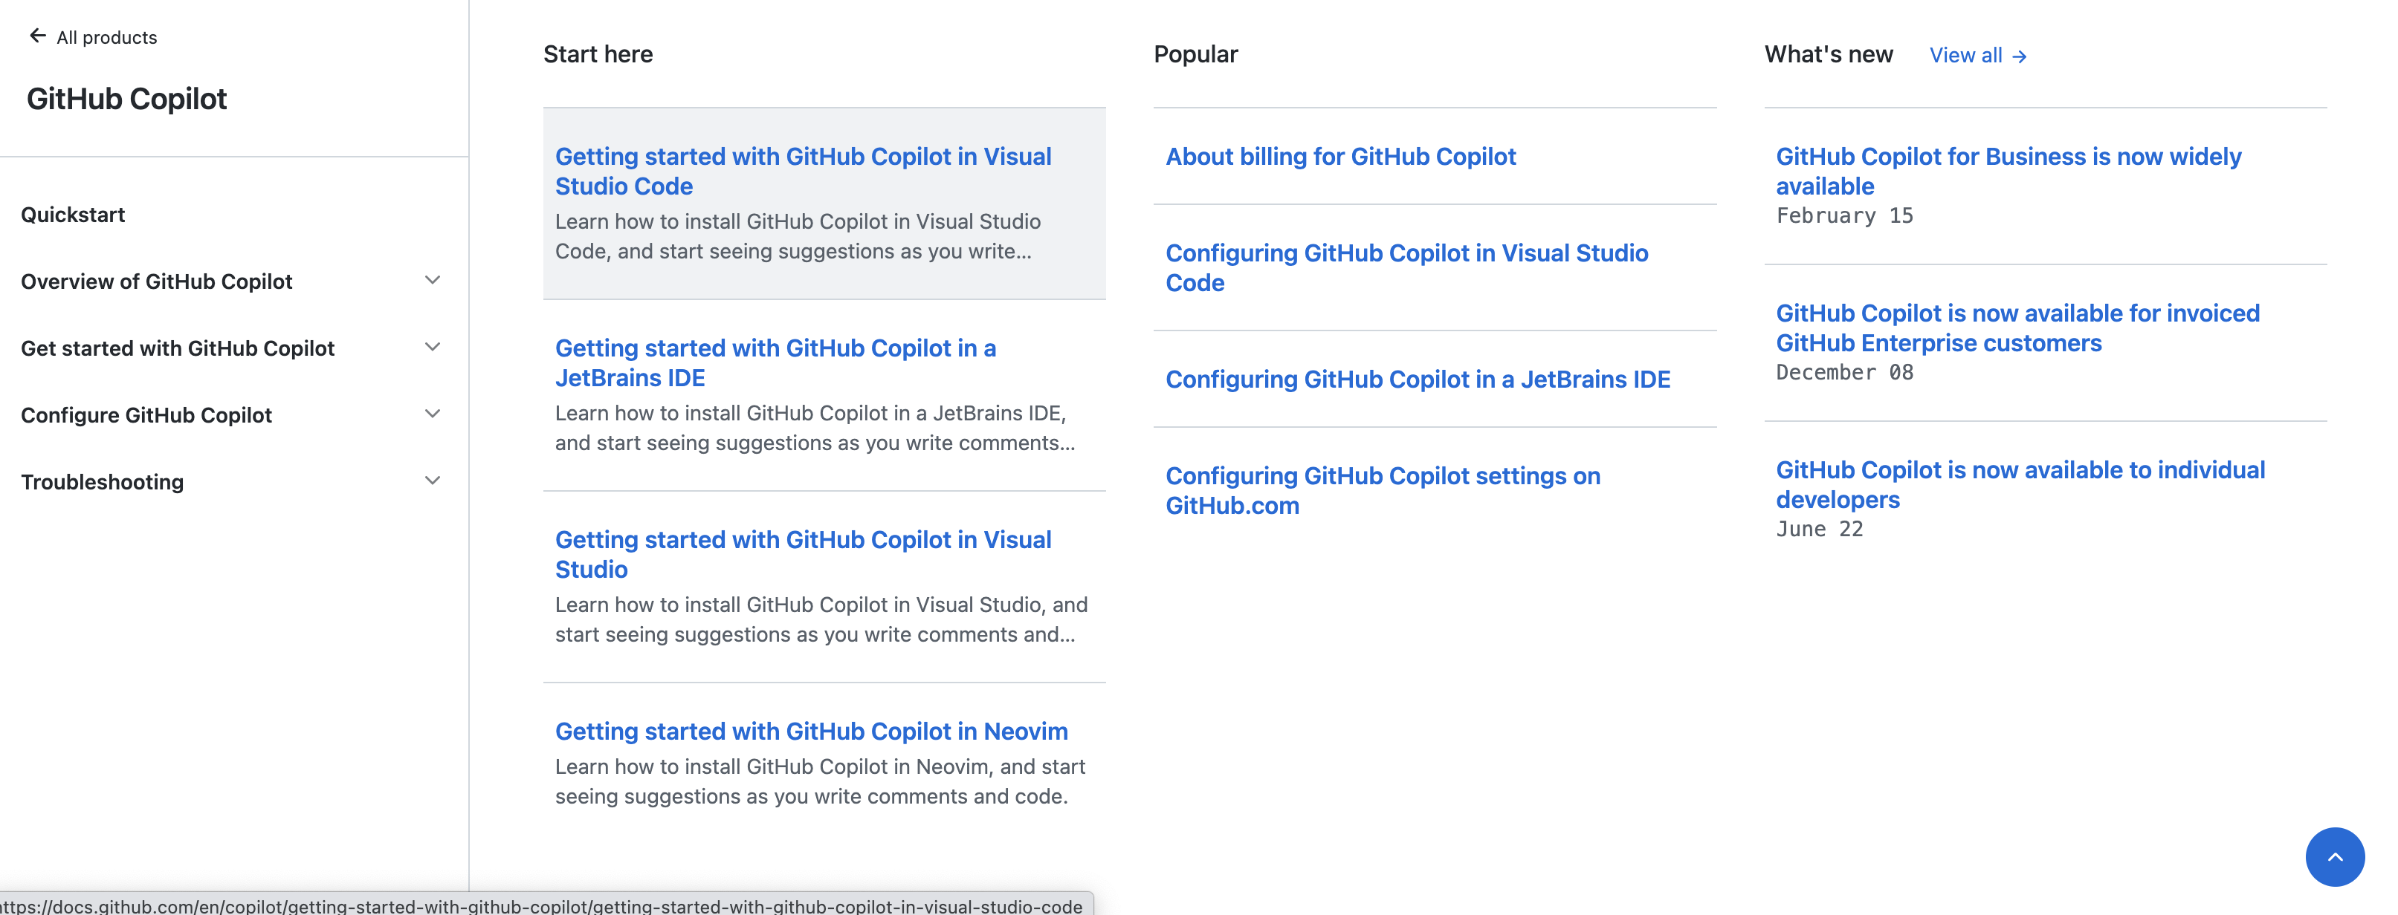Open Getting started with Copilot in a JetBrains IDE

(775, 362)
